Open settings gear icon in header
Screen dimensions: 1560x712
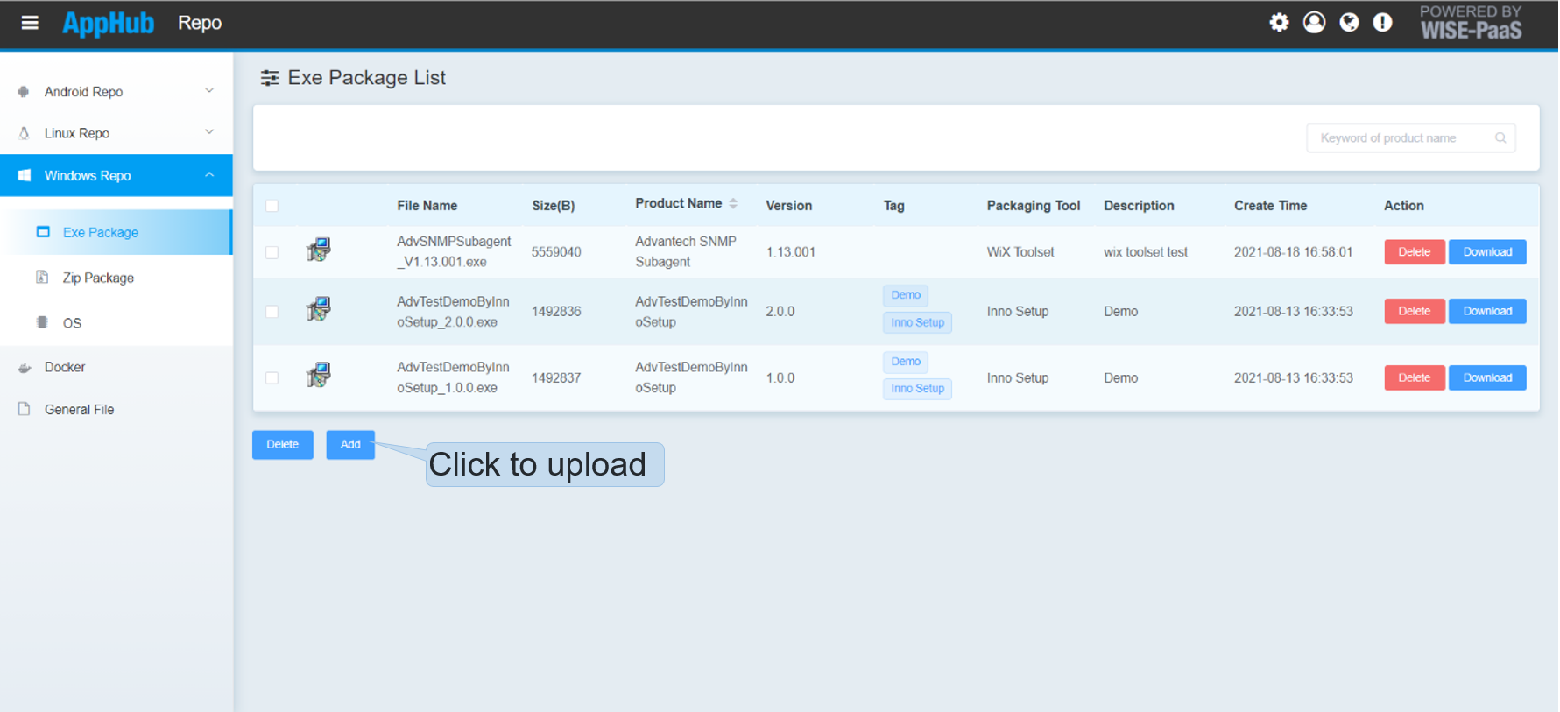point(1279,22)
